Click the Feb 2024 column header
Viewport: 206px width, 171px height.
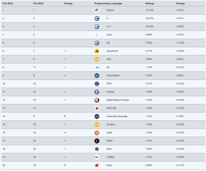[x=8, y=3]
